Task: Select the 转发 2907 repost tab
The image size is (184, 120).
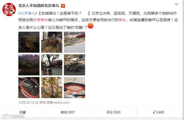Action: (68, 112)
